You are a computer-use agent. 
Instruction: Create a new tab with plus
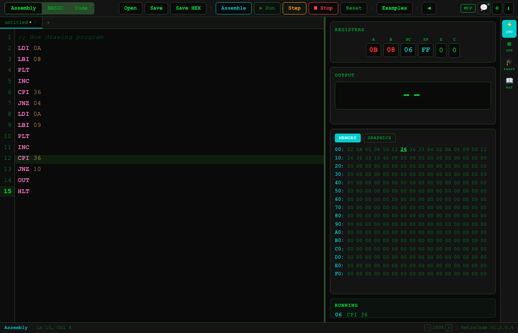click(x=48, y=23)
